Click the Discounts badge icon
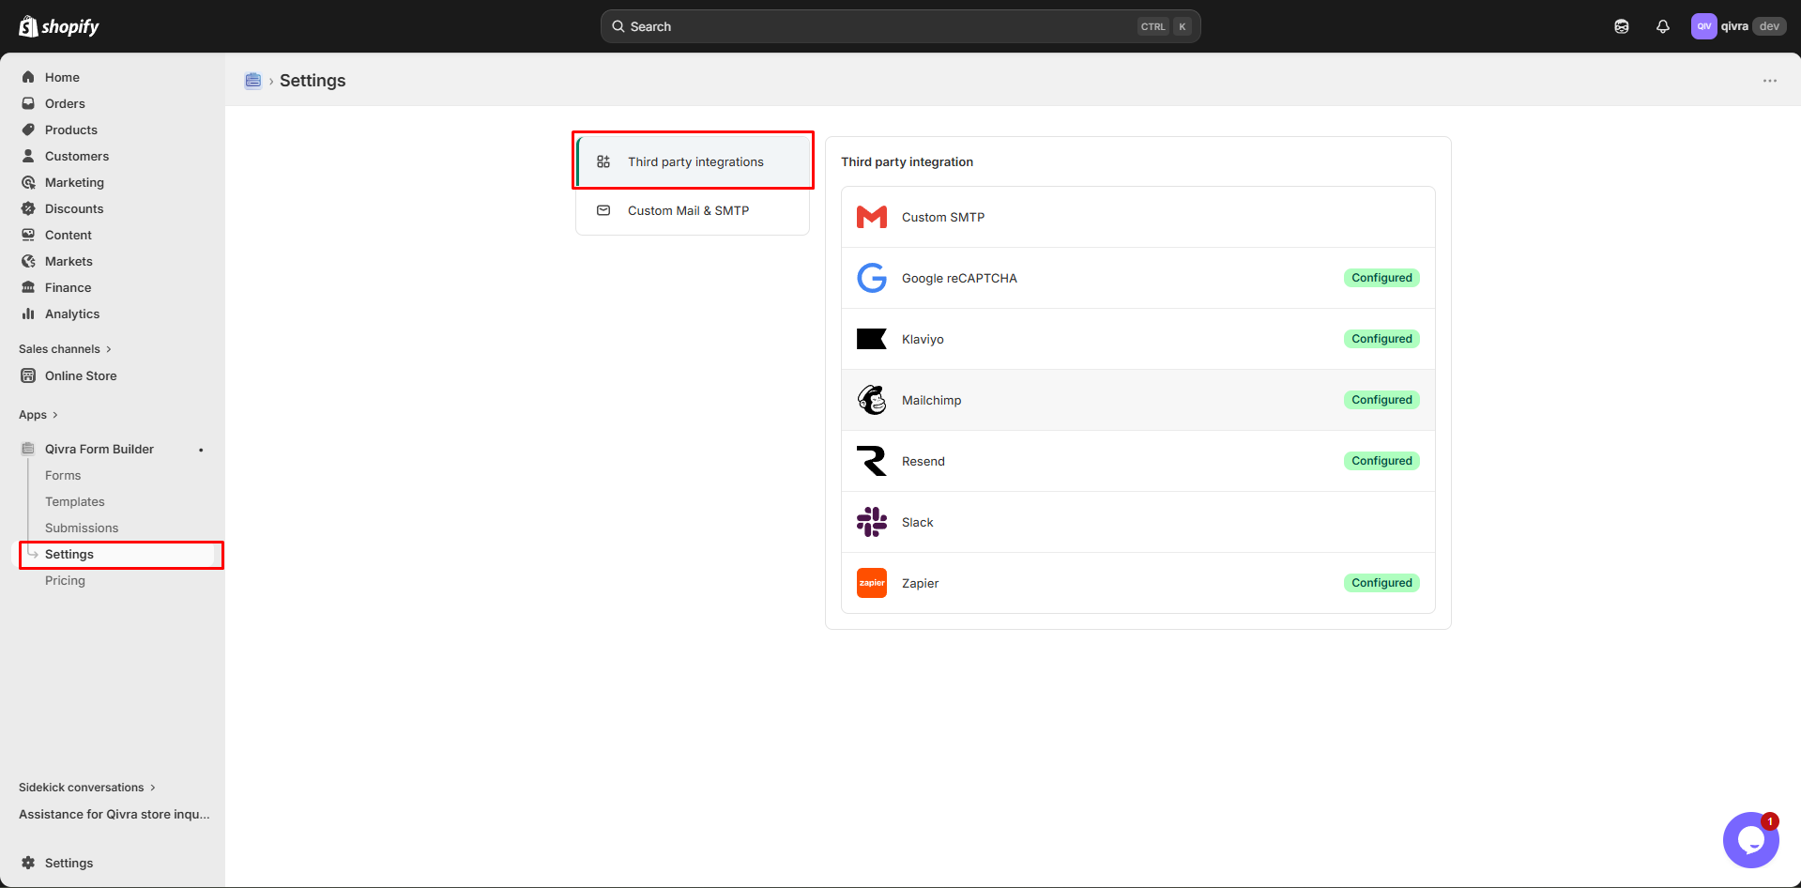Image resolution: width=1801 pixels, height=888 pixels. [28, 208]
